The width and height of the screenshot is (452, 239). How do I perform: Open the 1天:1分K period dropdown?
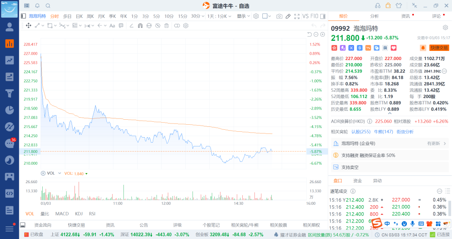(x=219, y=16)
